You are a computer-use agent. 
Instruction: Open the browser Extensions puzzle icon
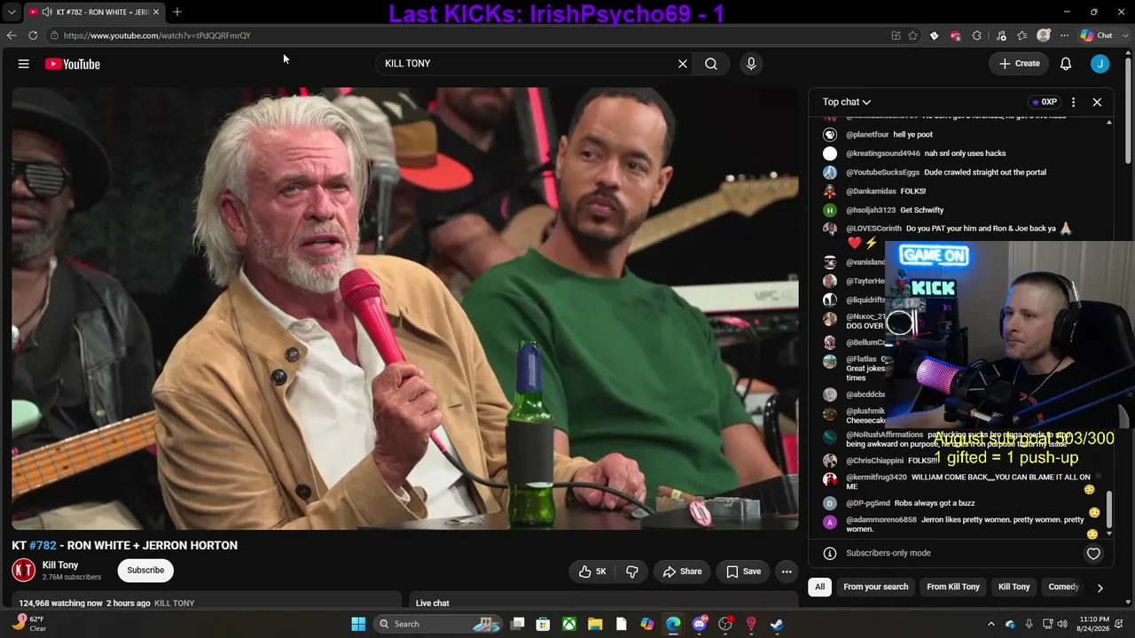click(x=976, y=35)
